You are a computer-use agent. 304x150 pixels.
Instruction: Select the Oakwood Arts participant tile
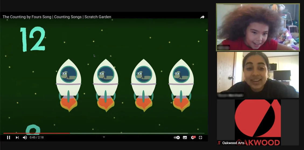[258, 122]
